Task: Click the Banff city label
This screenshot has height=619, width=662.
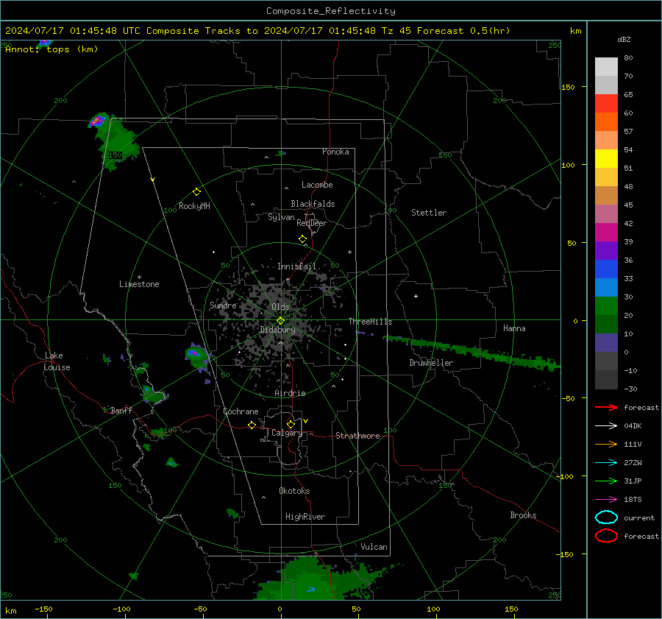Action: coord(121,411)
